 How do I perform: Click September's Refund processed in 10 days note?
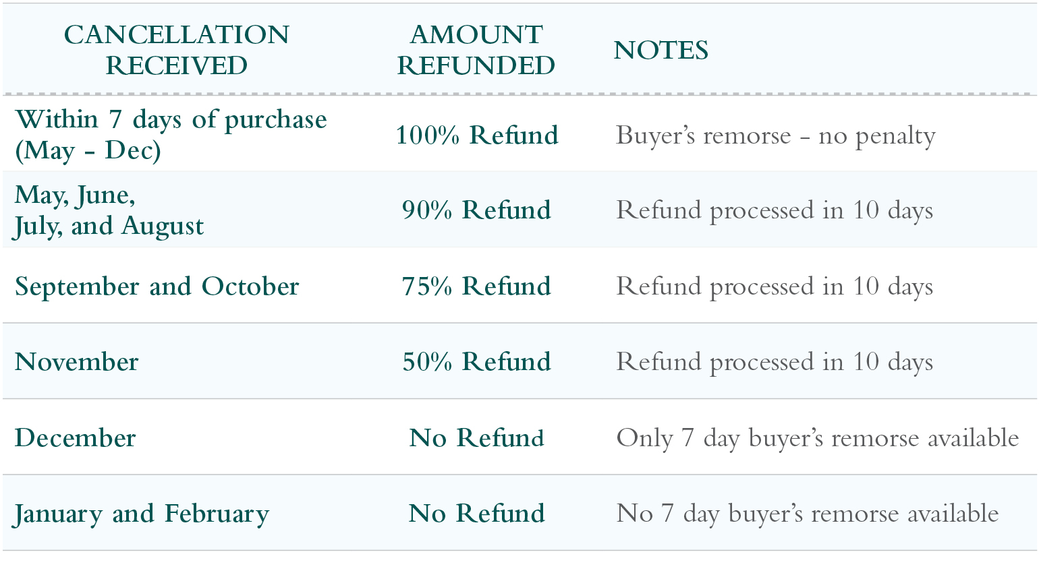(x=775, y=287)
